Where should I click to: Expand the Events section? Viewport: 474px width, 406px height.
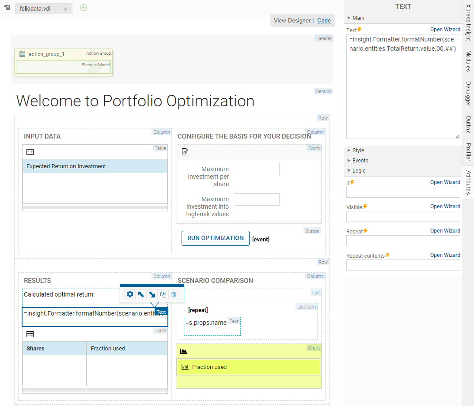(x=349, y=161)
